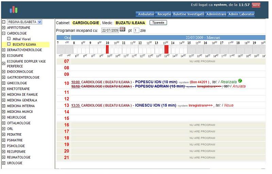Switch to the Receptie tab

164,14
